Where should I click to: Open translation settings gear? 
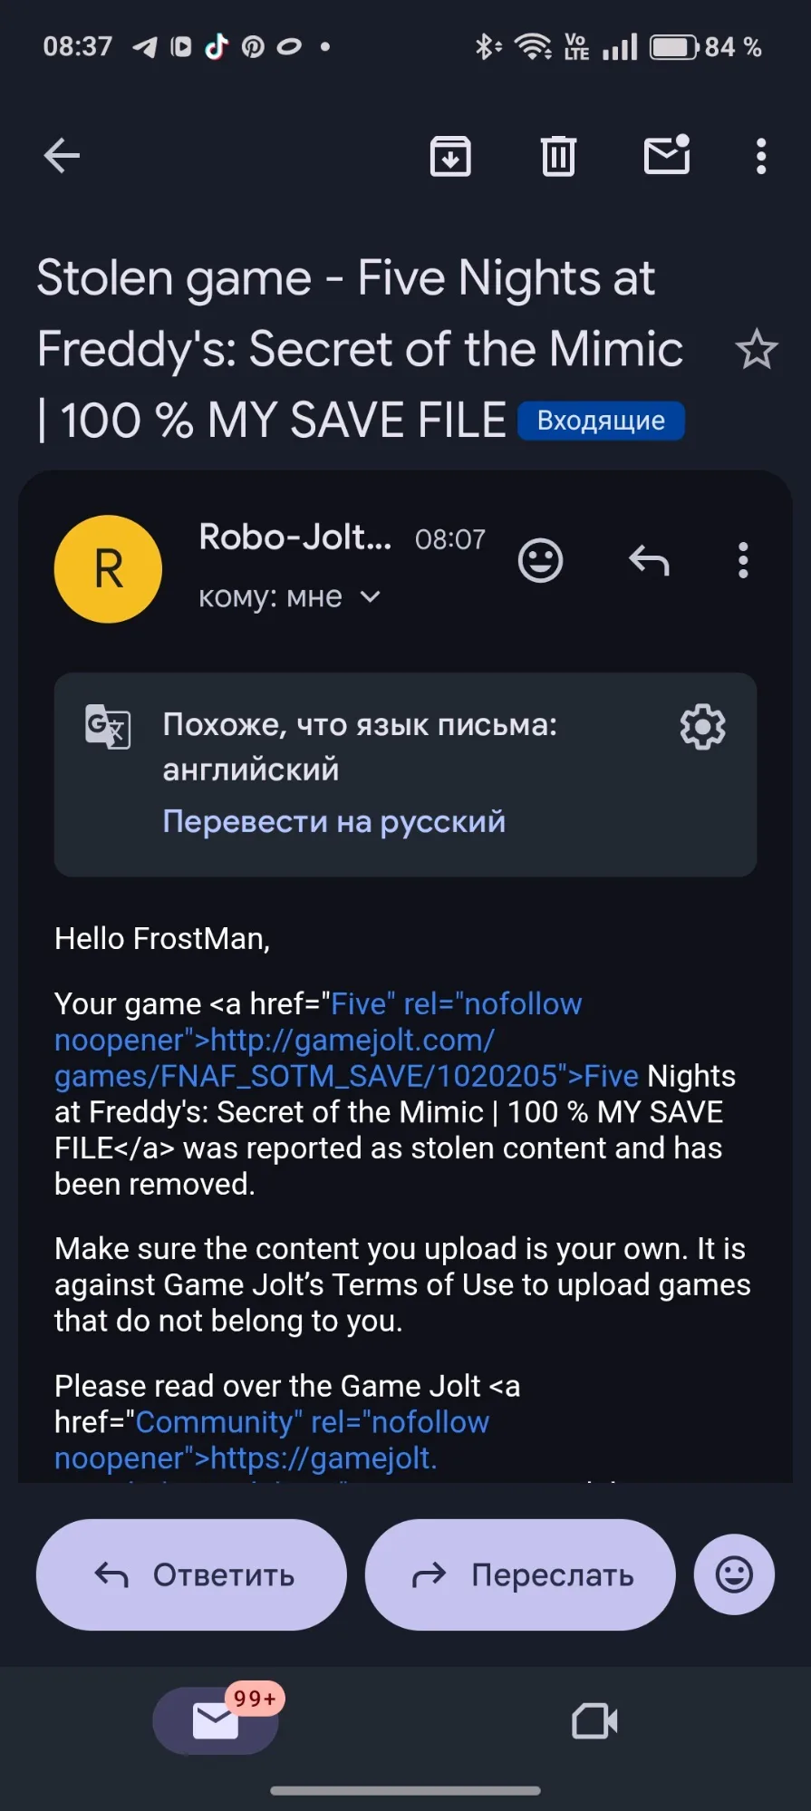tap(703, 726)
